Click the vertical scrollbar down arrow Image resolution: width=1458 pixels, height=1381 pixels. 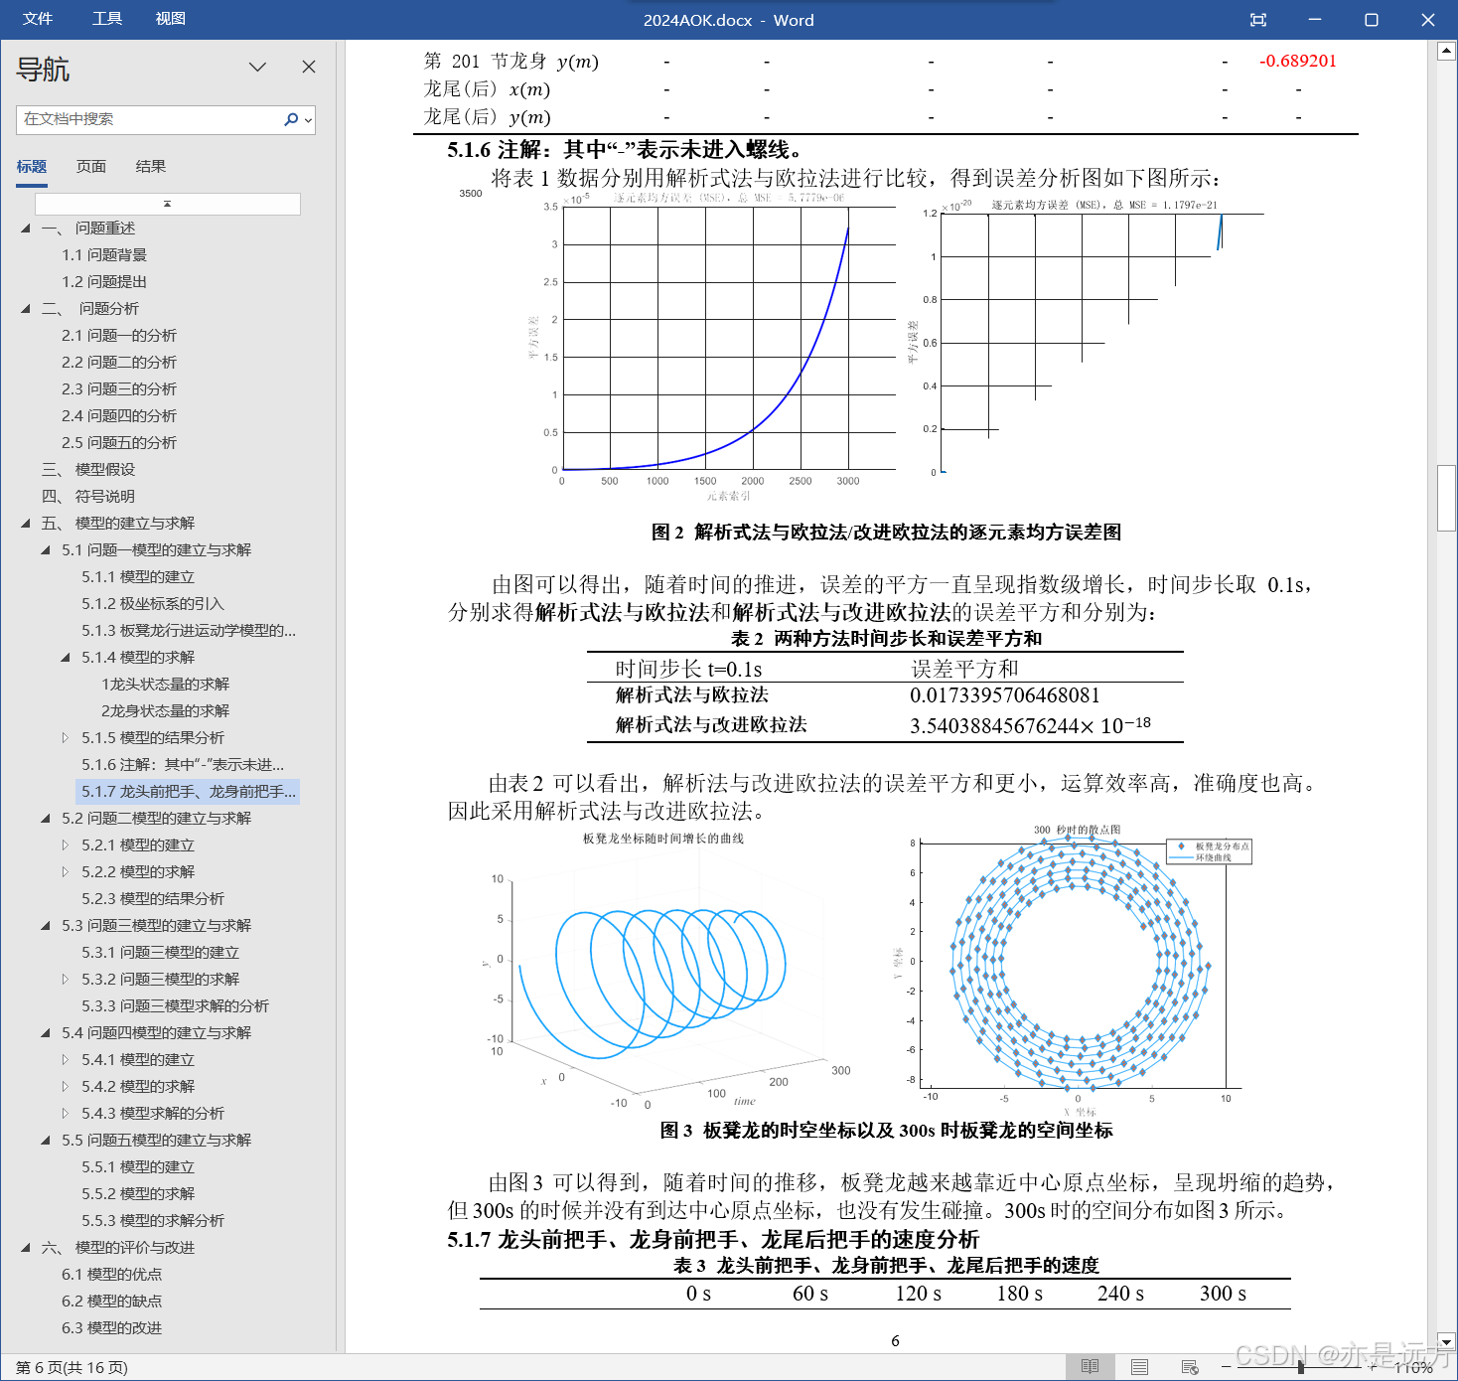tap(1446, 1341)
